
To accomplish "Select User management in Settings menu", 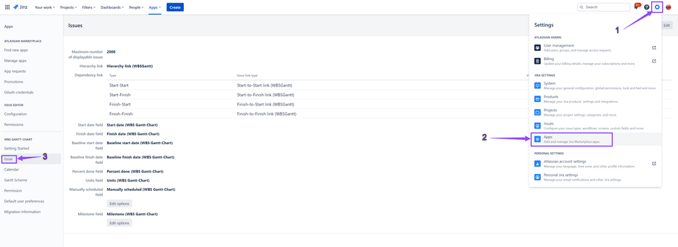I will (x=595, y=47).
